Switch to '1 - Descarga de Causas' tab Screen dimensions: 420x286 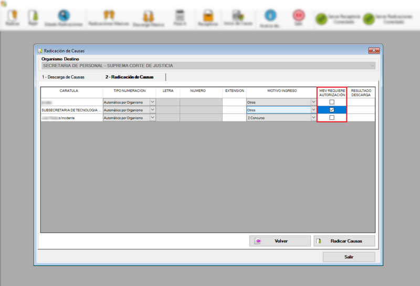(x=63, y=77)
